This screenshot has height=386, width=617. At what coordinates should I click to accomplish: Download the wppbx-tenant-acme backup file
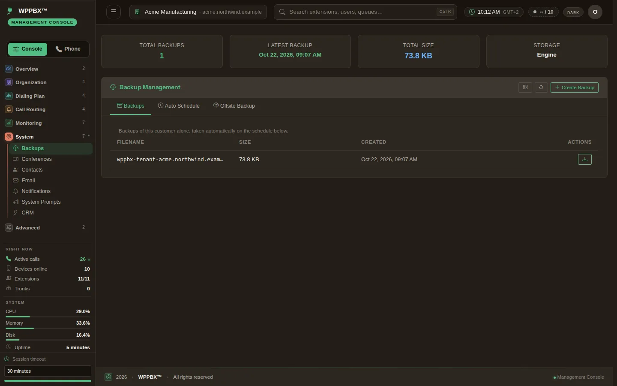click(585, 159)
